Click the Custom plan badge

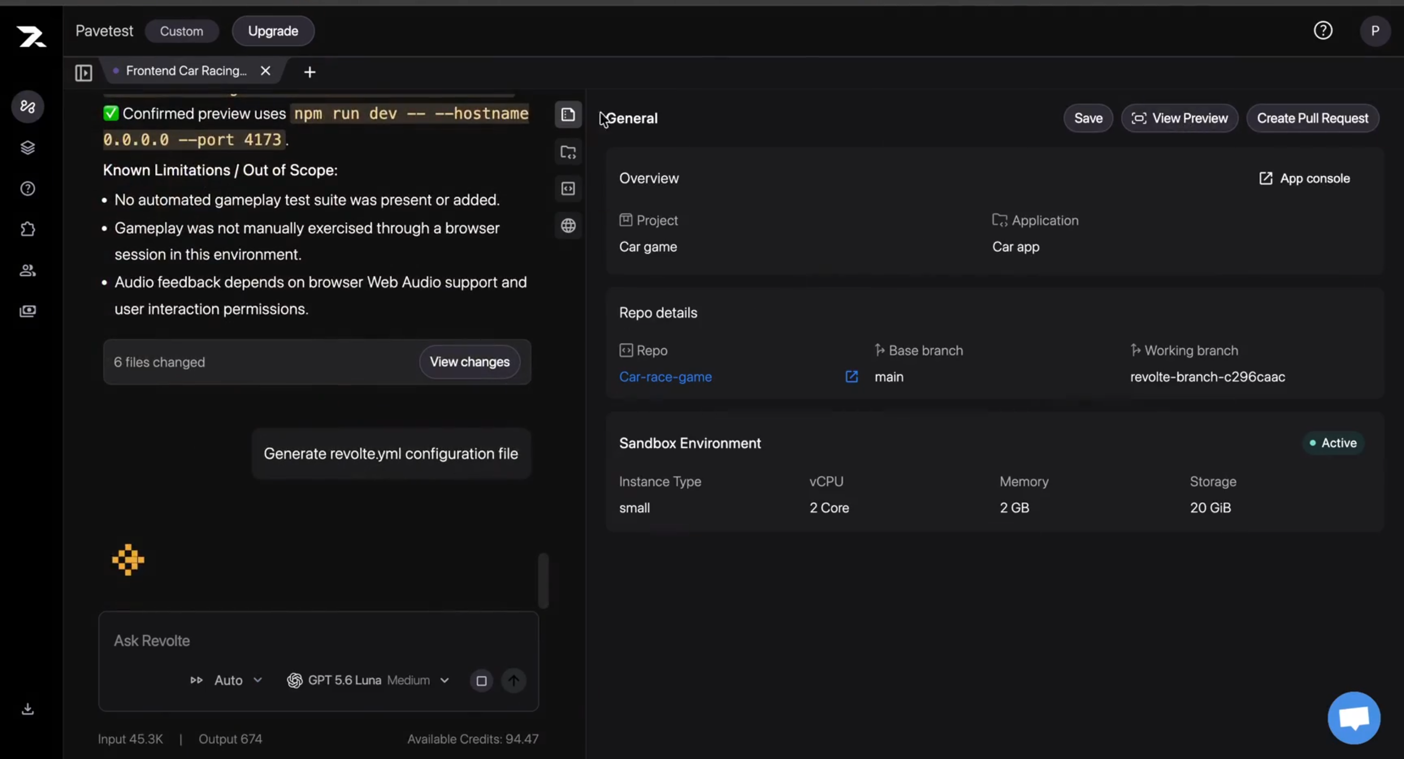(181, 31)
